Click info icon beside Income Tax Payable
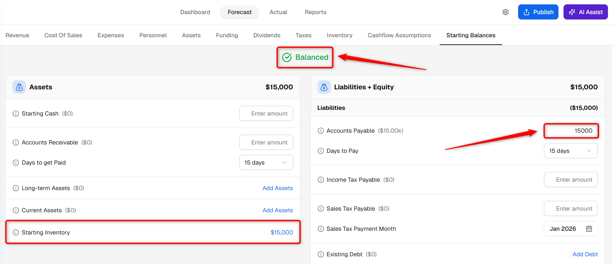The width and height of the screenshot is (613, 264). tap(321, 180)
